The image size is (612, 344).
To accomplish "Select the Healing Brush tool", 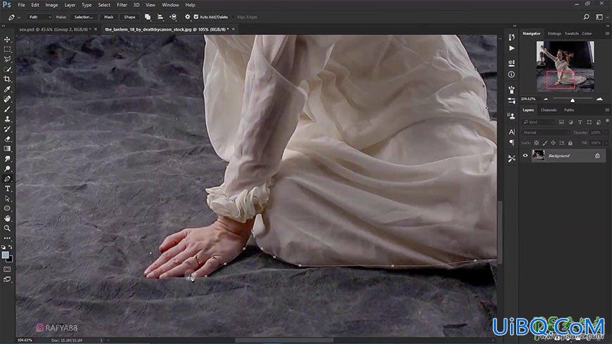I will point(7,99).
